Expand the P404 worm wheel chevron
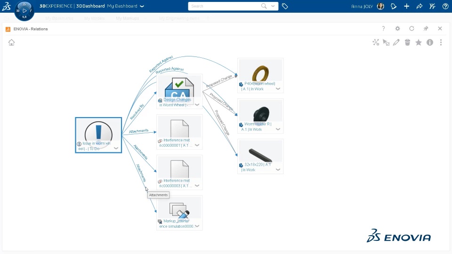Screen dimensions: 452x254 point(278,89)
